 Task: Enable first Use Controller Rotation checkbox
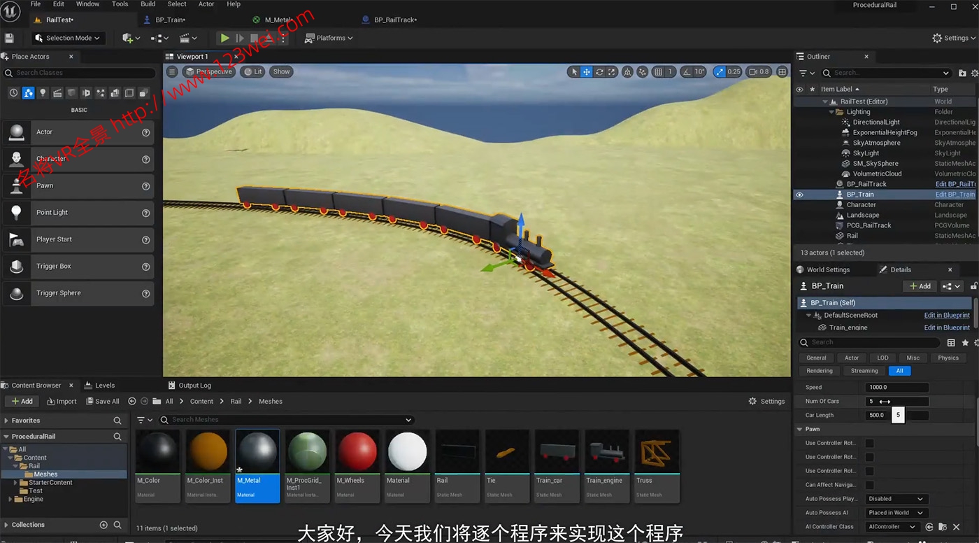click(x=869, y=443)
